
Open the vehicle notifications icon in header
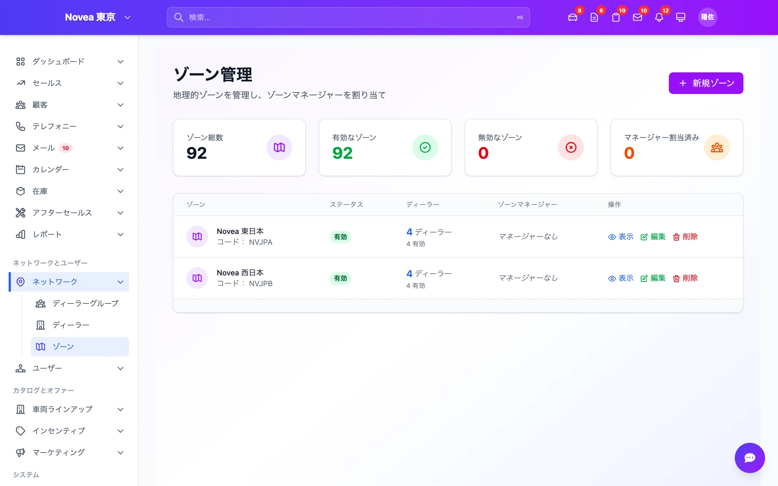tap(572, 17)
